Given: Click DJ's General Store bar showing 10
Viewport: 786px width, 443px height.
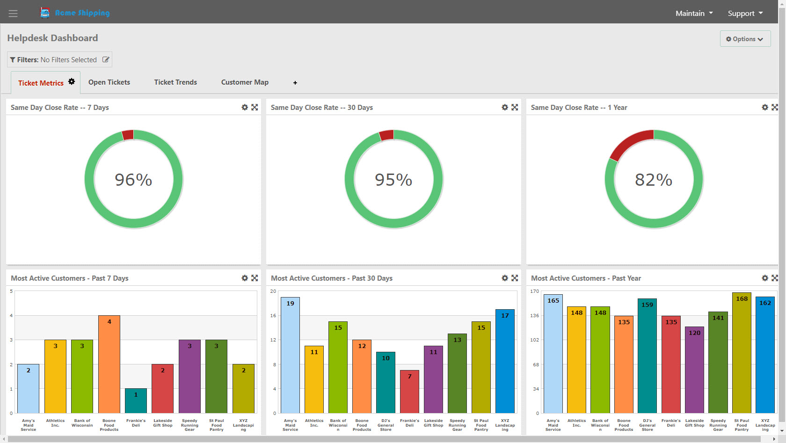Looking at the screenshot, I should pos(386,383).
